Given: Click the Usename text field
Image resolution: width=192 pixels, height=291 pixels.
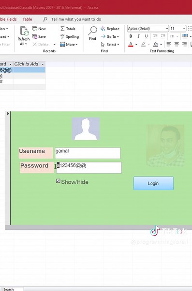Looking at the screenshot, I should (88, 153).
